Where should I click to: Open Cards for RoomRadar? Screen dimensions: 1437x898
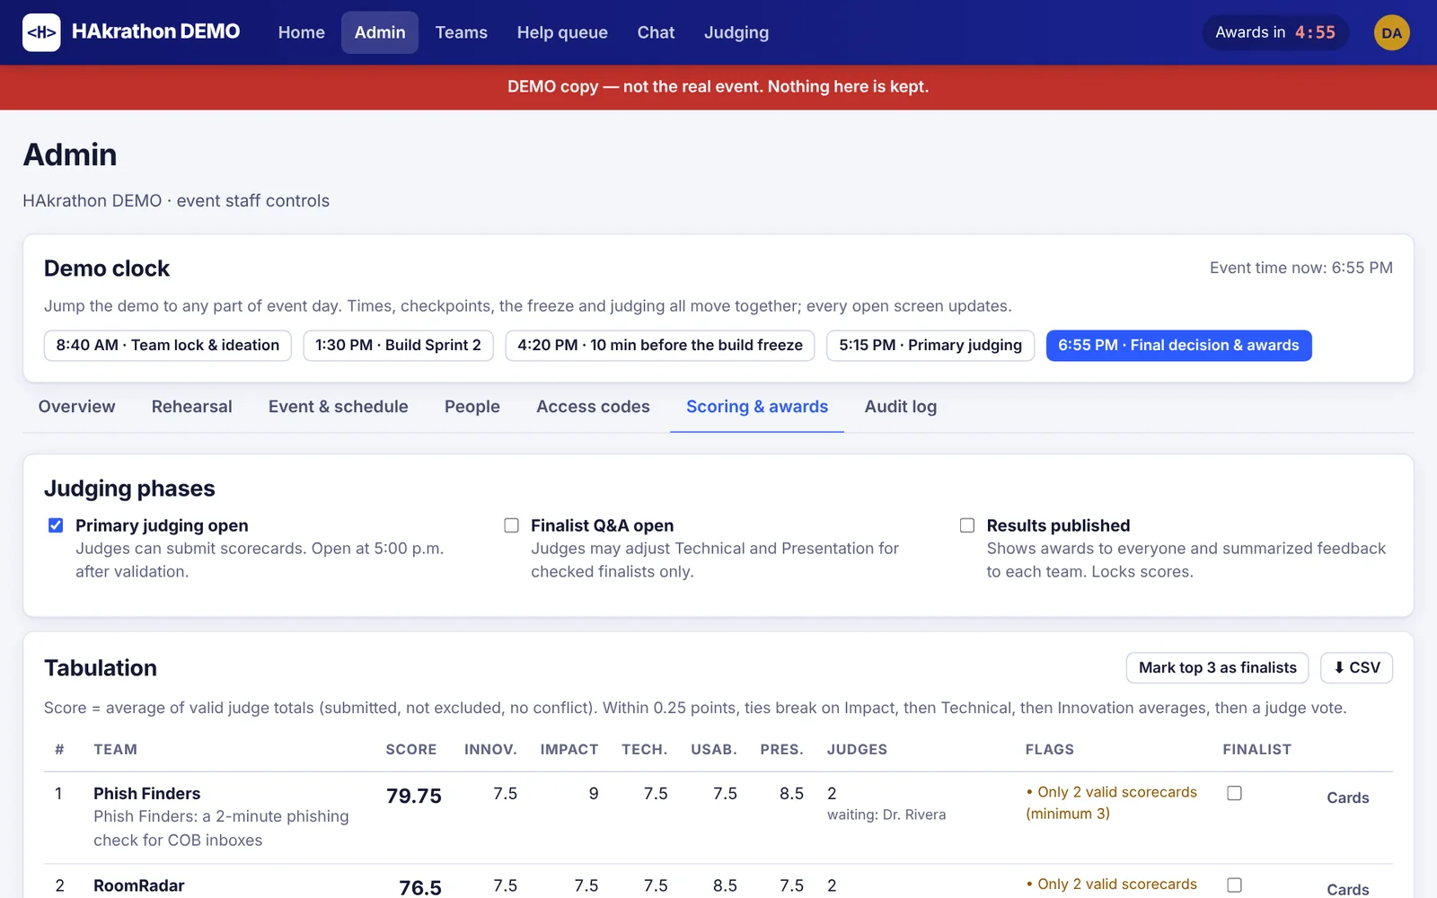pos(1348,889)
